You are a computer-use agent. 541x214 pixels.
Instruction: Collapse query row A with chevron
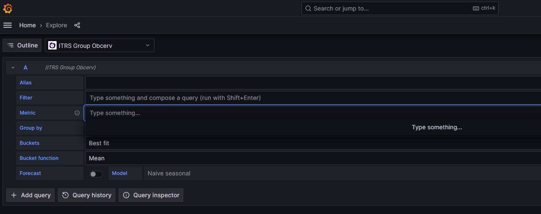pyautogui.click(x=13, y=68)
